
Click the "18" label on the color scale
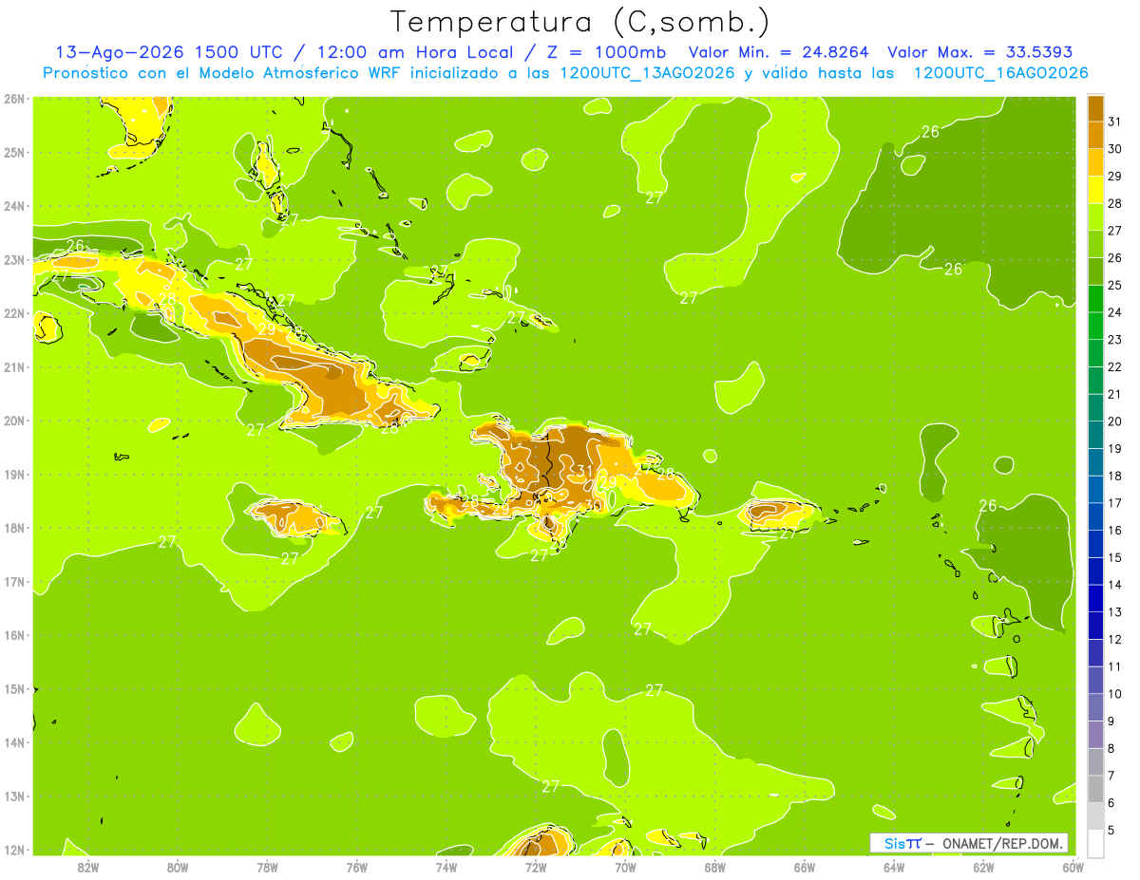click(1115, 476)
